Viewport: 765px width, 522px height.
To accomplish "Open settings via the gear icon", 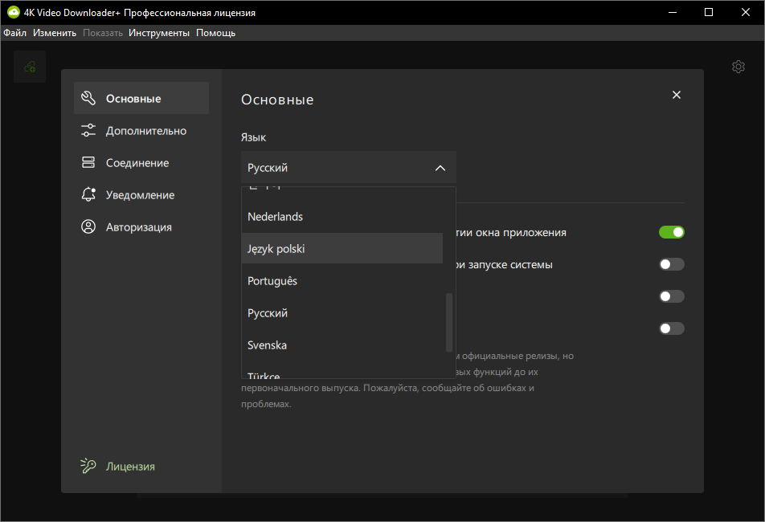I will 738,67.
